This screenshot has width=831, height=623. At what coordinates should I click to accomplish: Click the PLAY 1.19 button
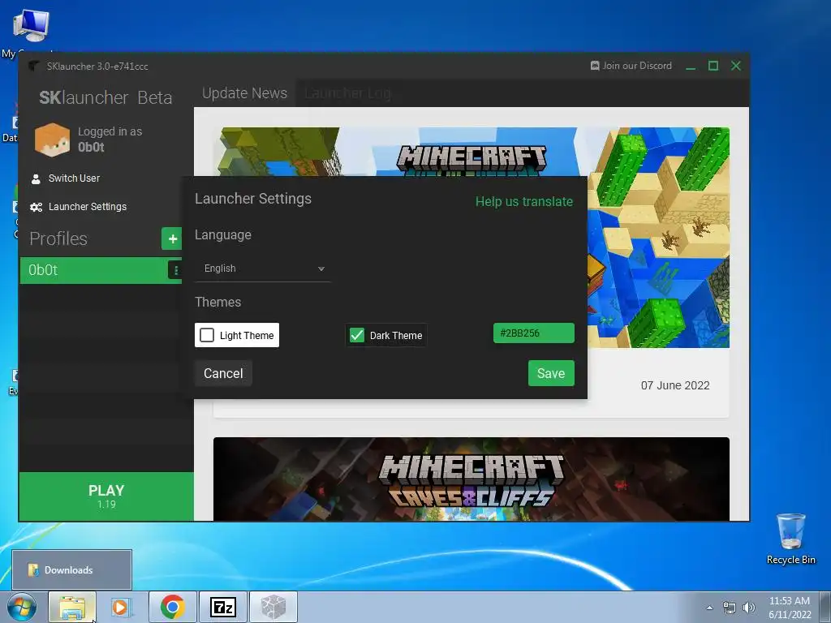106,496
